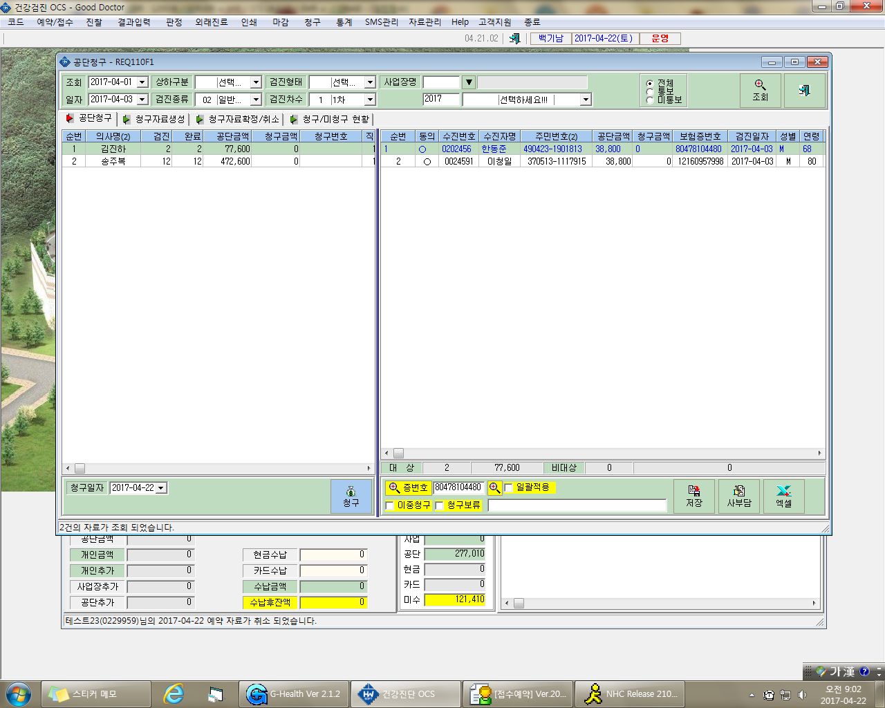Open the 검진차수 dropdown

[370, 100]
